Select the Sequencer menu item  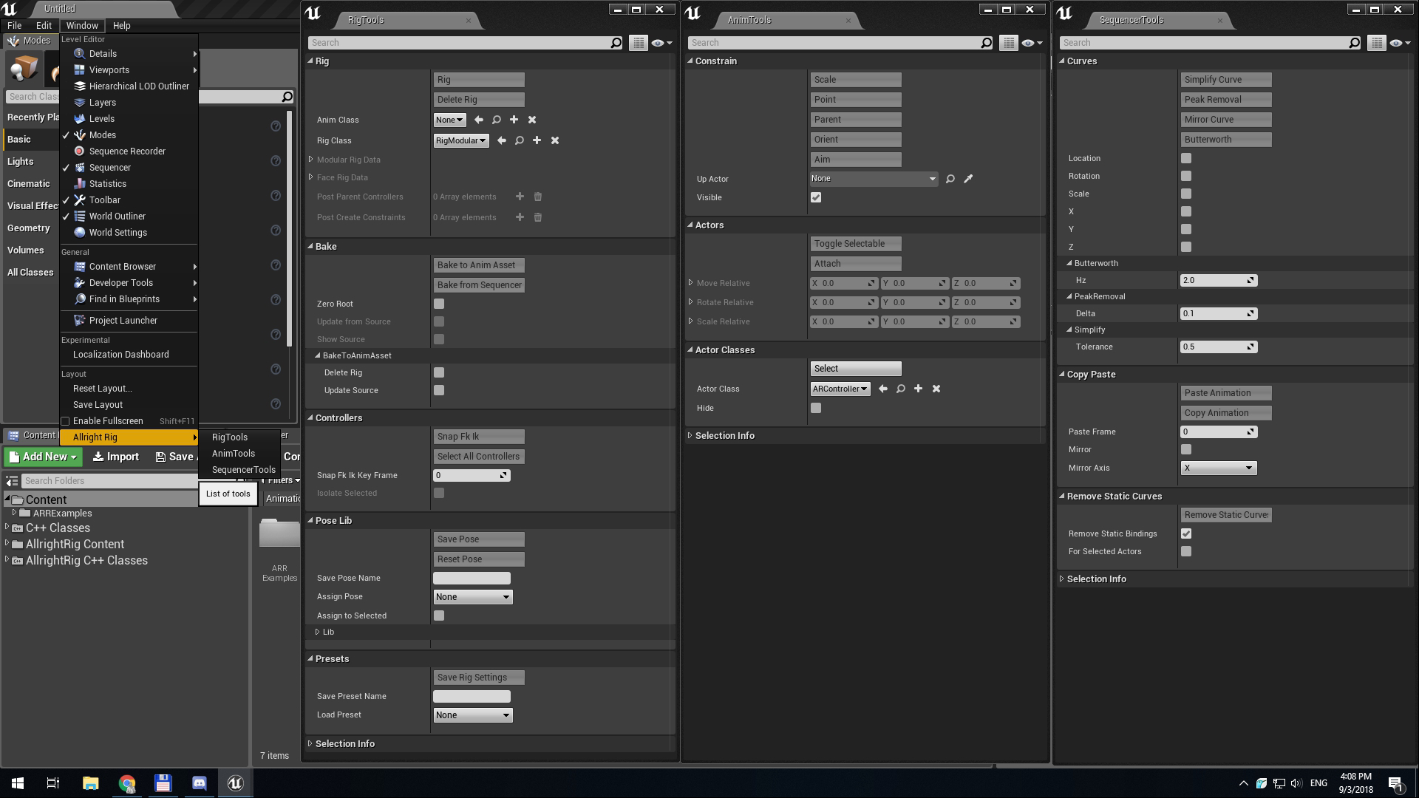[110, 166]
